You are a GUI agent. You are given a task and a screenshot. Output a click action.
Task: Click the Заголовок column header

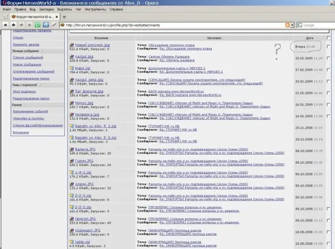point(214,38)
